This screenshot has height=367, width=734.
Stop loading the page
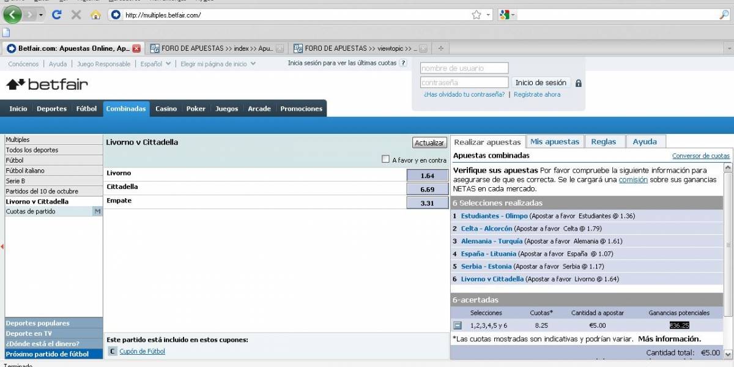click(x=76, y=15)
